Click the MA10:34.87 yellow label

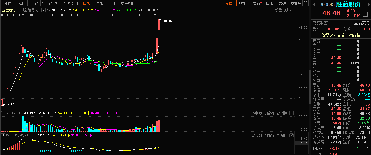pos(81,10)
